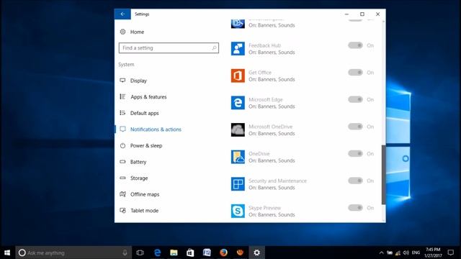
Task: Click the Feedback Hub label
Action: click(264, 45)
